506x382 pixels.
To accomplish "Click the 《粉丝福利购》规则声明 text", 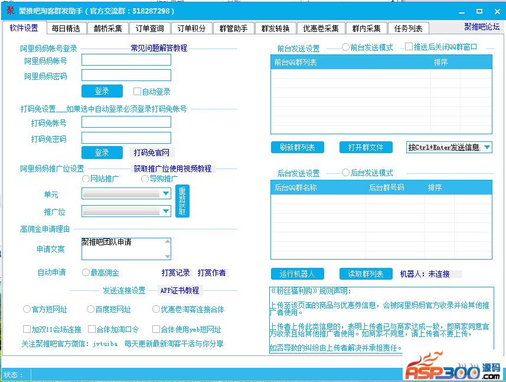I will click(310, 291).
